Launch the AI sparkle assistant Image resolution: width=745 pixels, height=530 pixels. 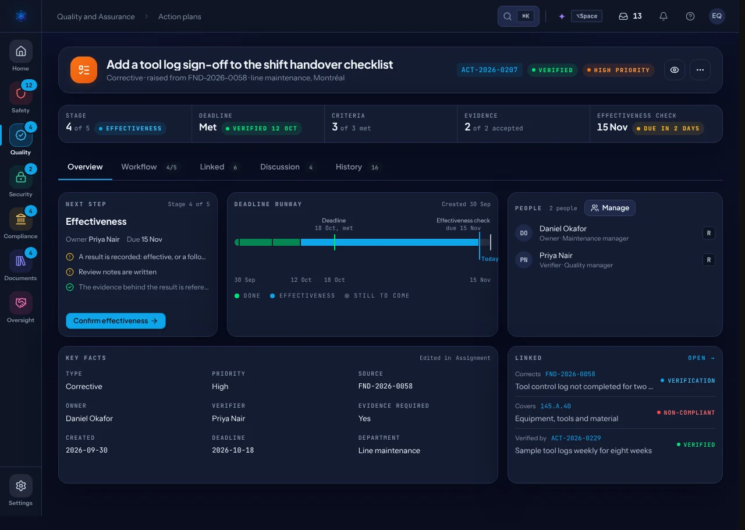[x=562, y=16]
